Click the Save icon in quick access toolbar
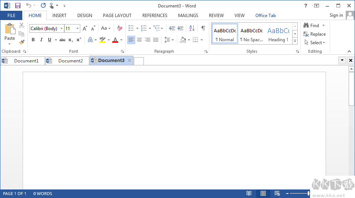The width and height of the screenshot is (355, 198). (x=17, y=6)
